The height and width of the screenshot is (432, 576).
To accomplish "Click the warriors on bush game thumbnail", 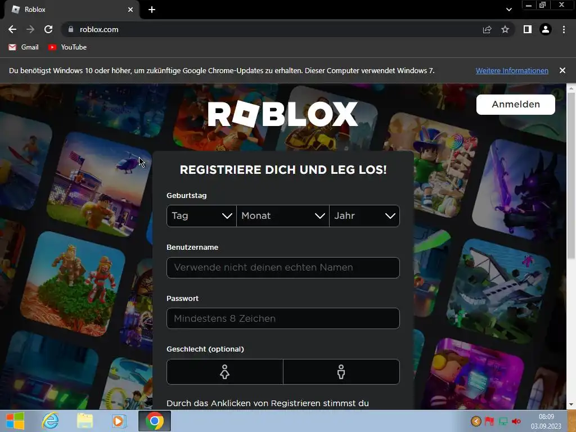I will 73,283.
